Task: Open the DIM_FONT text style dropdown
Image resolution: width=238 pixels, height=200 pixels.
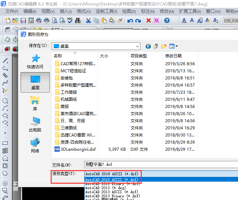Action: click(231, 21)
